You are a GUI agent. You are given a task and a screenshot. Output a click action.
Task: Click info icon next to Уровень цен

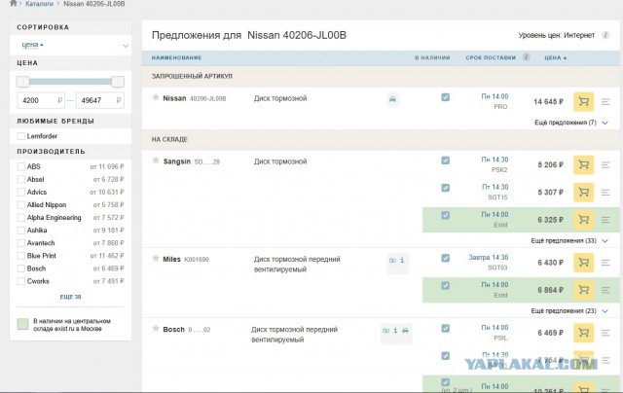coord(605,35)
